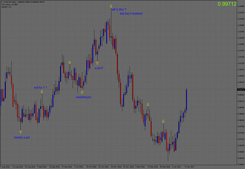Select the up arrow above 'a pin?'
The height and width of the screenshot is (169, 245).
coord(97,63)
